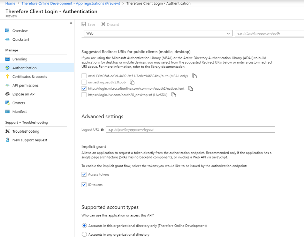Image resolution: width=304 pixels, height=237 pixels.
Task: Click the 'Therefore Client Login - Authentication' breadcrumb
Action: pos(158,3)
